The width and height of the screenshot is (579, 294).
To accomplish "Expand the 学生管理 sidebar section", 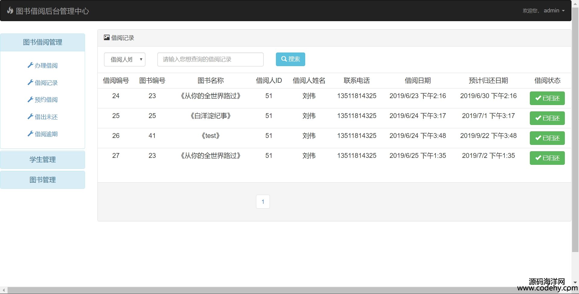I will (43, 160).
